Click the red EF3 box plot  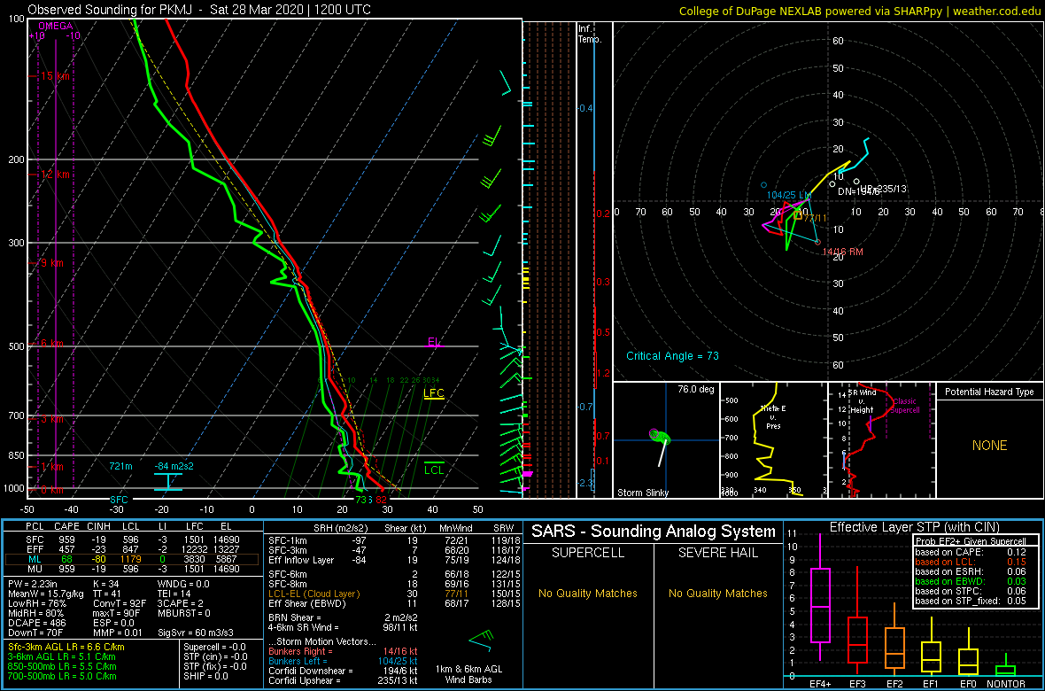(x=857, y=640)
